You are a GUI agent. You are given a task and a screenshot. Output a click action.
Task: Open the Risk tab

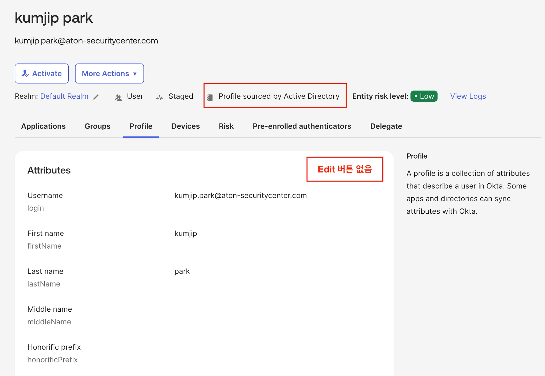(x=226, y=126)
